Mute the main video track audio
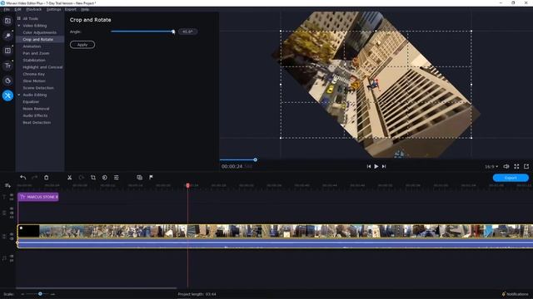 point(12,238)
